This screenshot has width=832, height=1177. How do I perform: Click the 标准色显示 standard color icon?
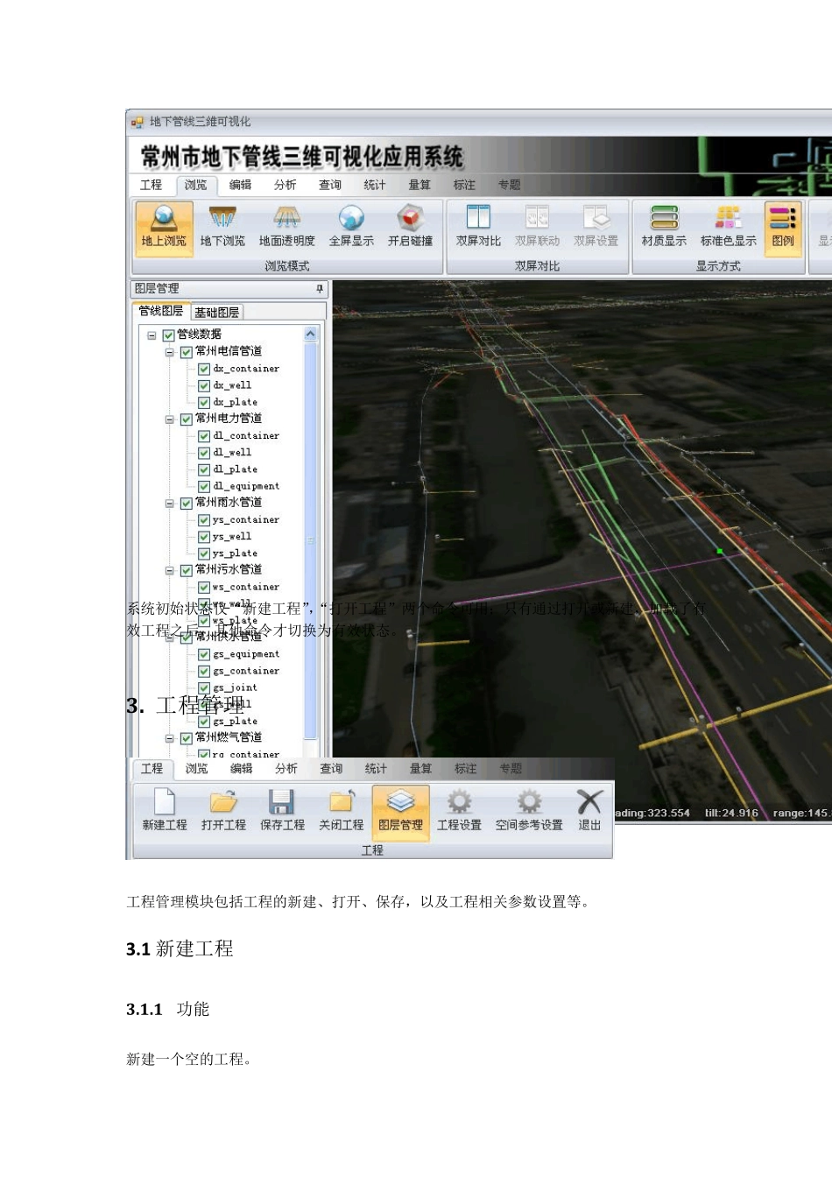click(728, 225)
